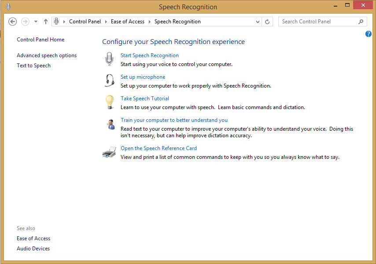Open Set up microphone link
Viewport: 376px width, 264px height.
coord(143,77)
